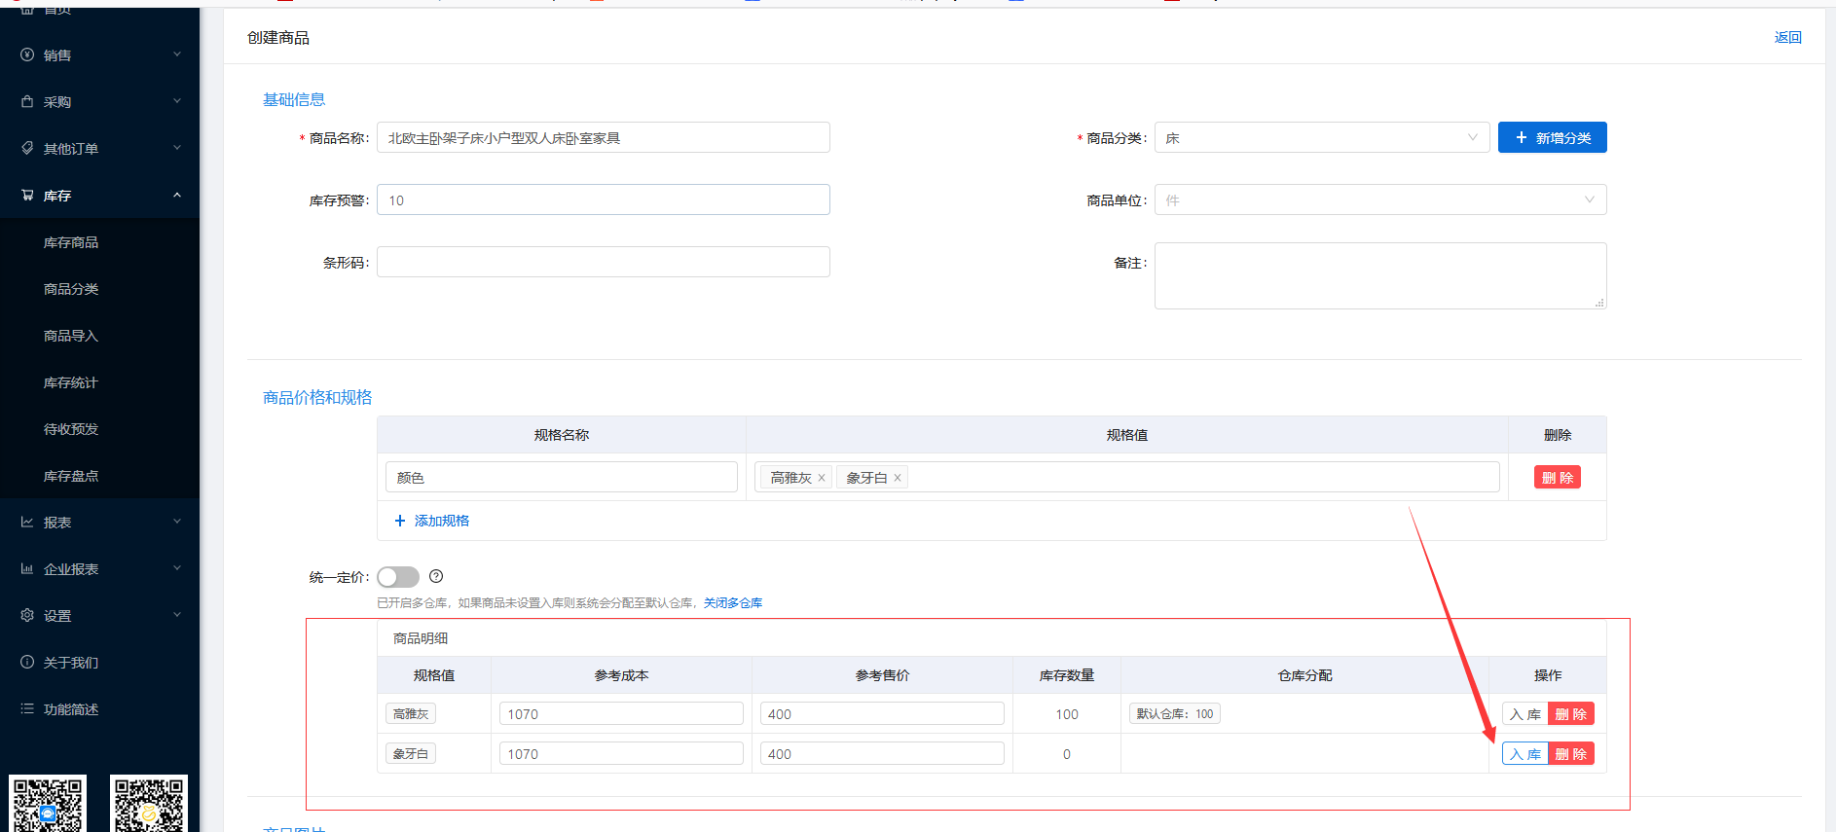Click 入库 for the 象牙白 row
The height and width of the screenshot is (832, 1836).
pyautogui.click(x=1524, y=754)
